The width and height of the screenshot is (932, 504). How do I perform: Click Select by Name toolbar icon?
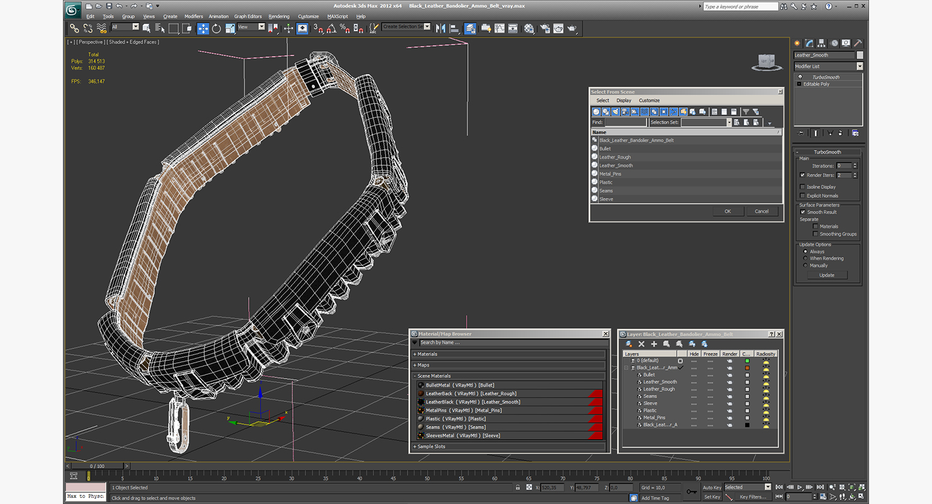click(x=159, y=28)
